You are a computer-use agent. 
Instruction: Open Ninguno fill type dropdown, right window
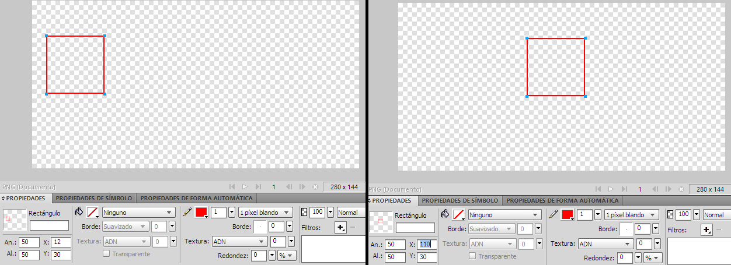coord(505,215)
